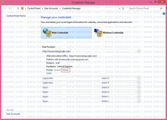Open the blue Help icon

point(164,14)
